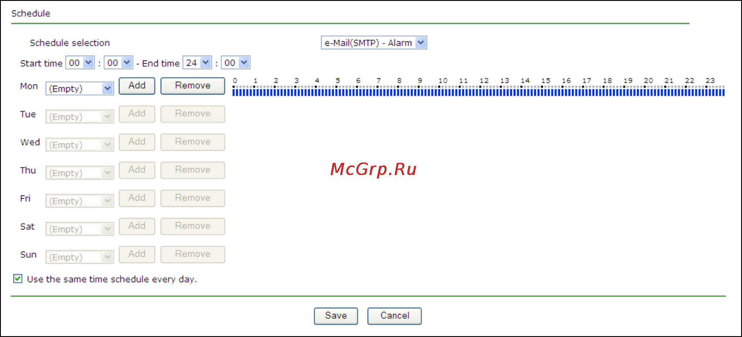Untick Use the same time schedule every day
This screenshot has height=337, width=742.
18,279
